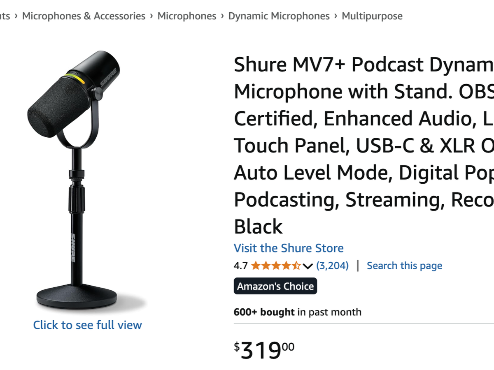Select the Multipurpose breadcrumb
Screen dimensions: 494x370
point(372,16)
